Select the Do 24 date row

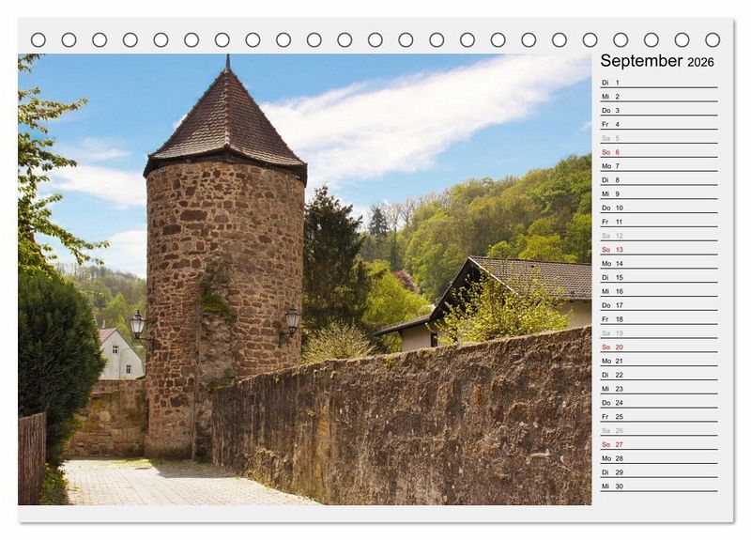[657, 402]
